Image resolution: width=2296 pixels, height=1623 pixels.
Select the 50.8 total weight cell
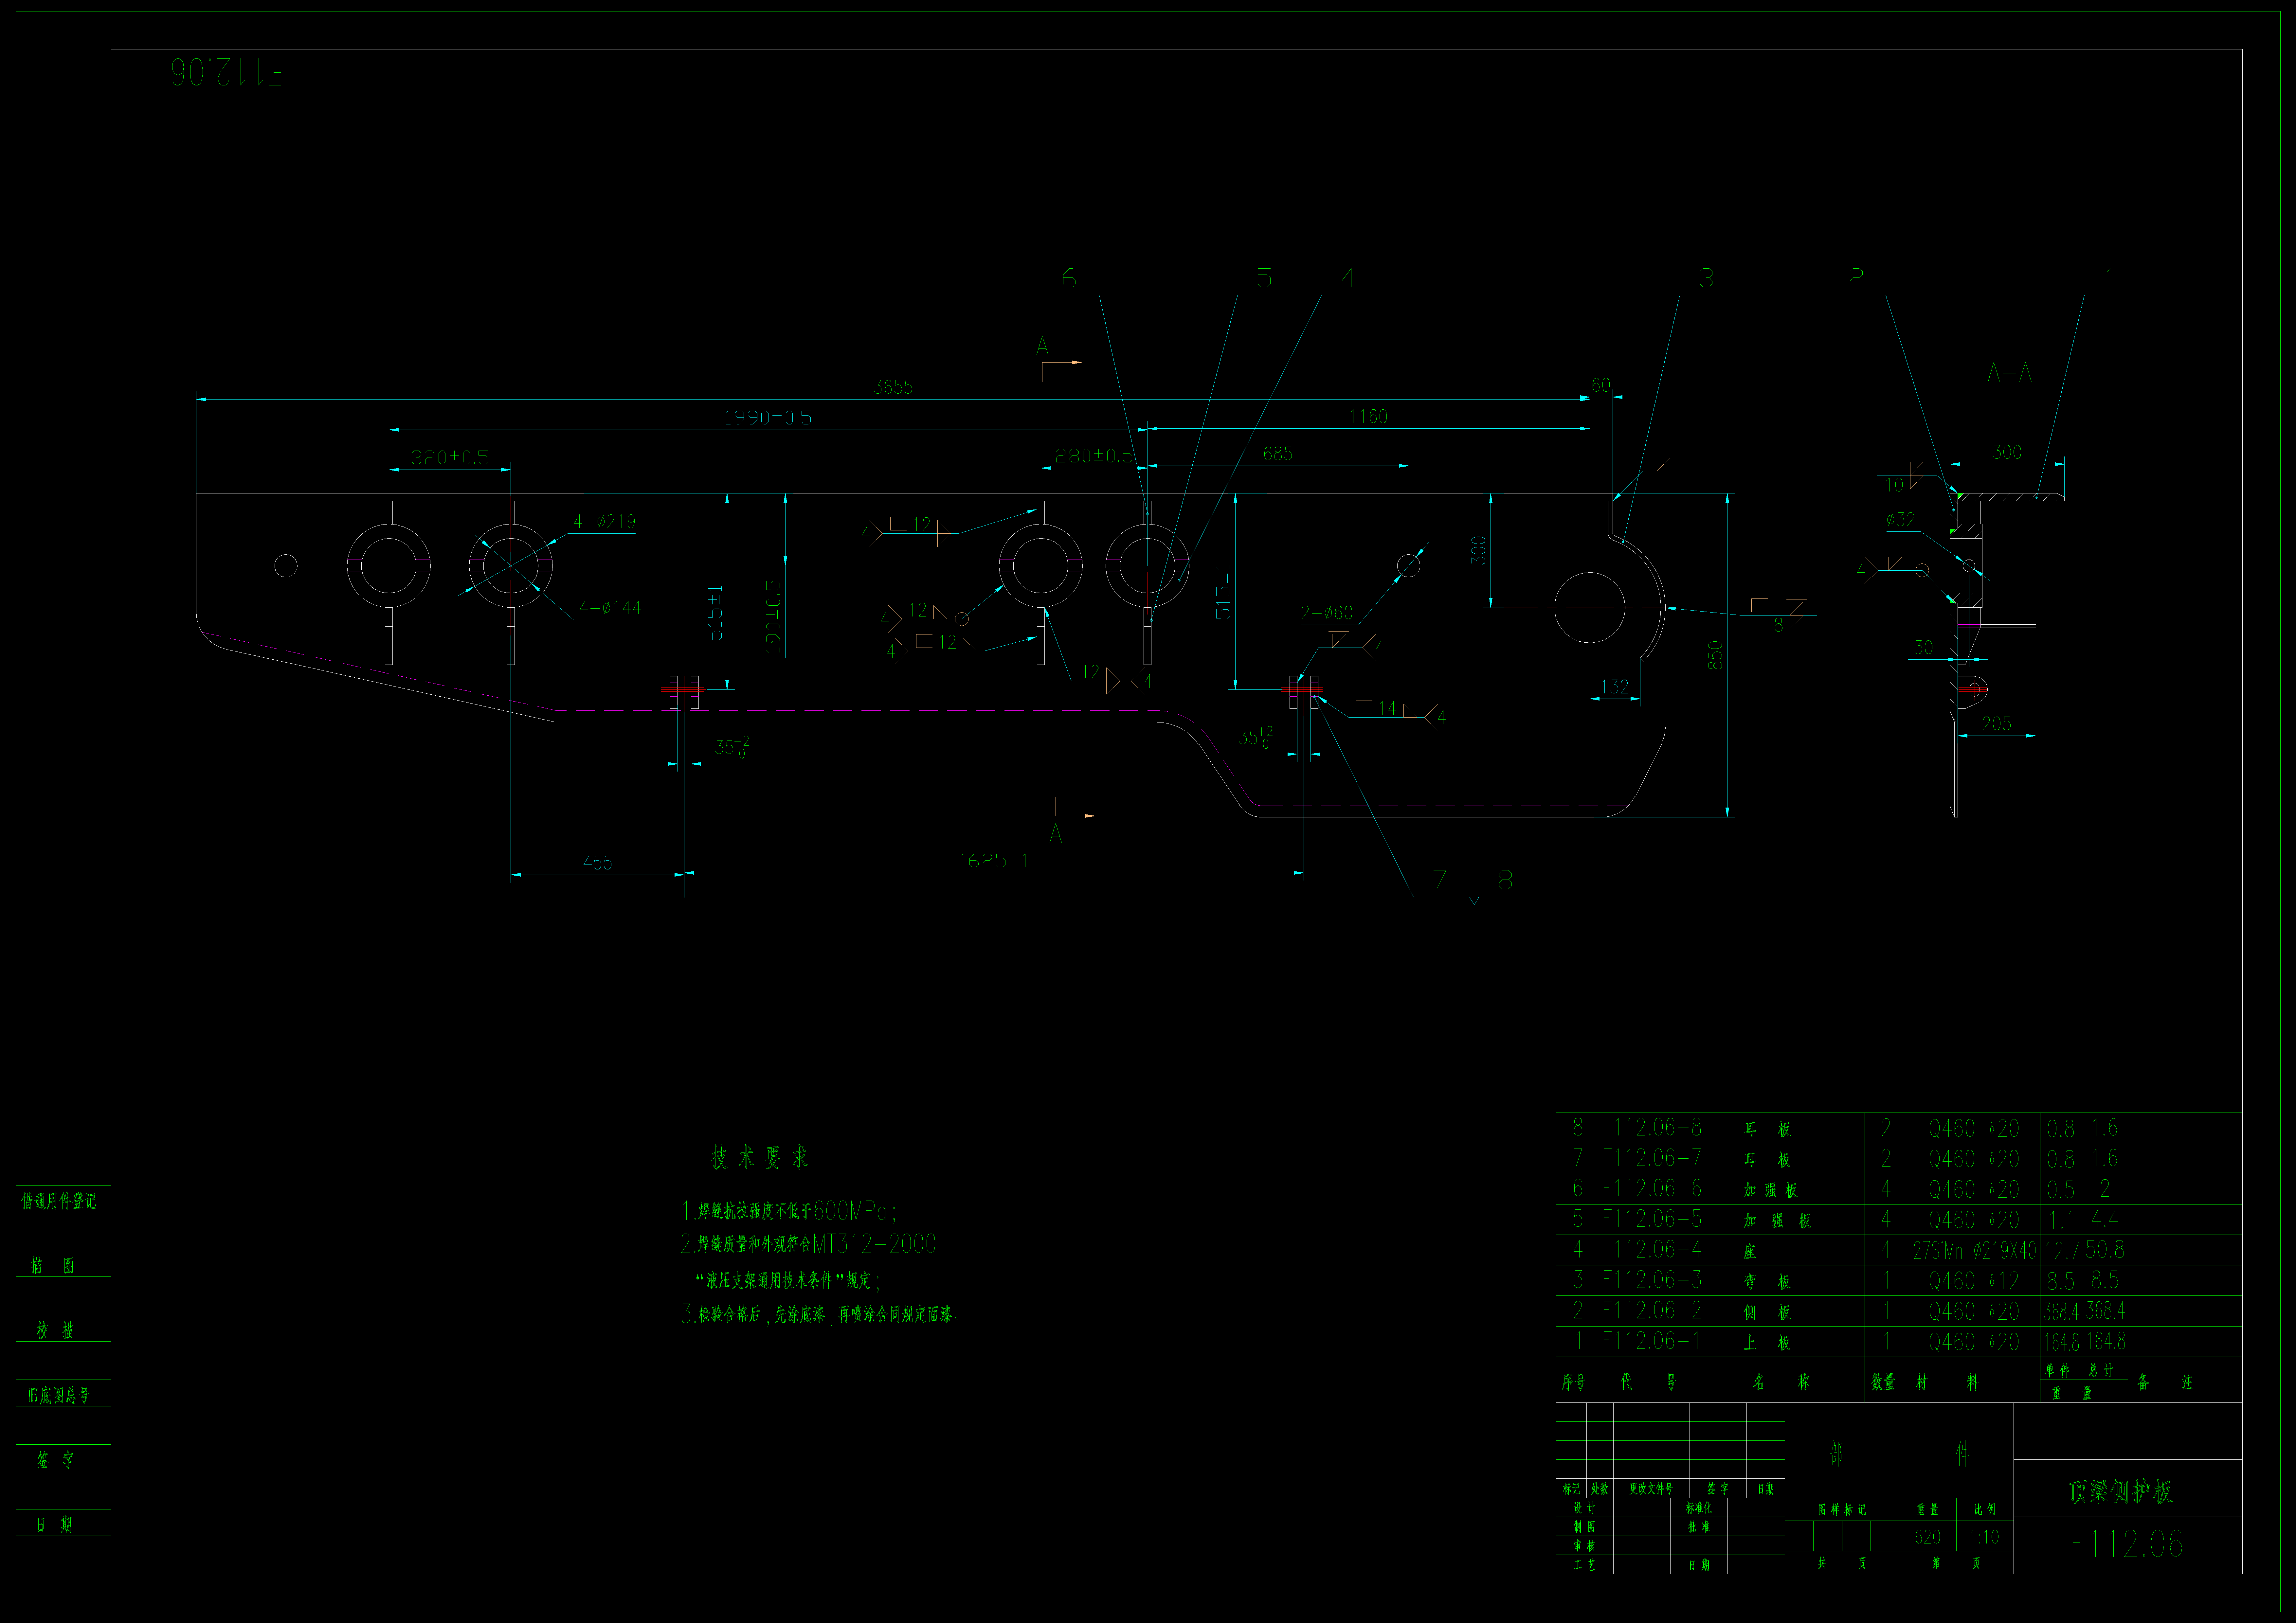point(2105,1250)
